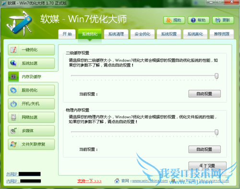Click the refresh icon on 更新 button
This screenshot has height=189, width=240.
[x=217, y=20]
